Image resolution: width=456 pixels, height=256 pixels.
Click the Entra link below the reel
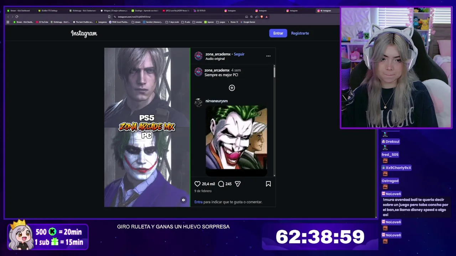198,202
